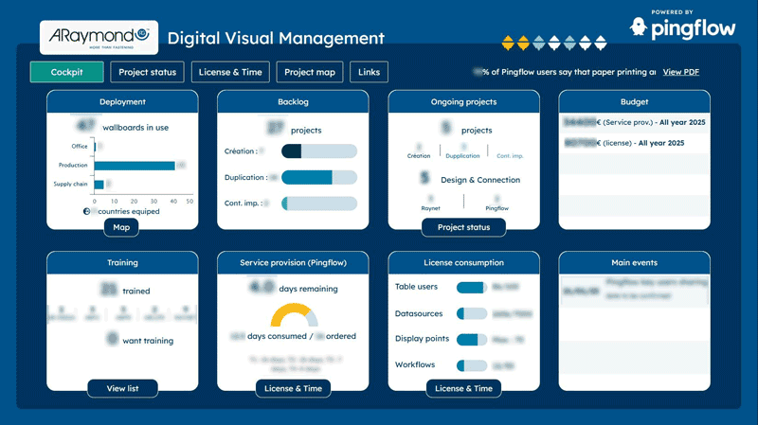Screen dimensions: 758x425
Task: Click the Pingflow label under Design & Connection
Action: [x=496, y=208]
